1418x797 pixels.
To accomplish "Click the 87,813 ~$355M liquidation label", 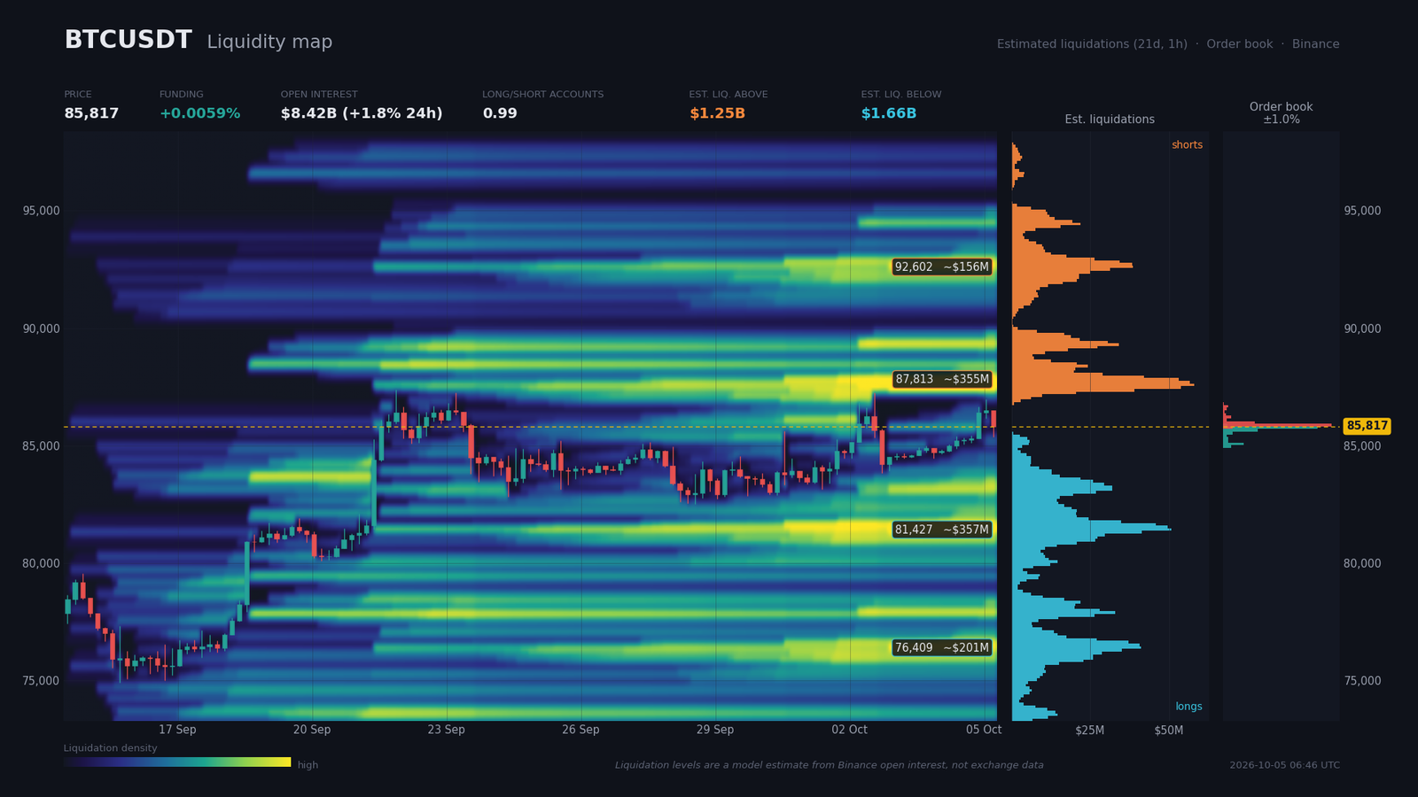I will click(941, 379).
